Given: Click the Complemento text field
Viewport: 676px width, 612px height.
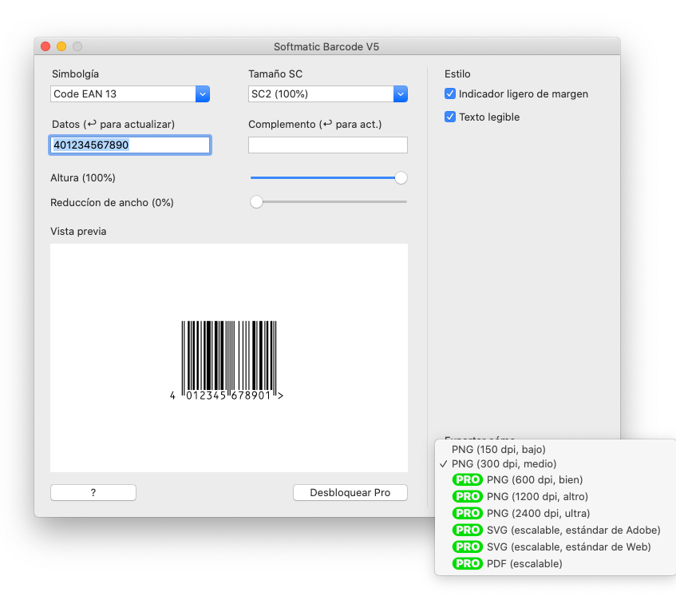Looking at the screenshot, I should pos(328,145).
